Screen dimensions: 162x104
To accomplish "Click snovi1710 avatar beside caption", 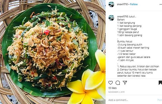I will click(111, 18).
